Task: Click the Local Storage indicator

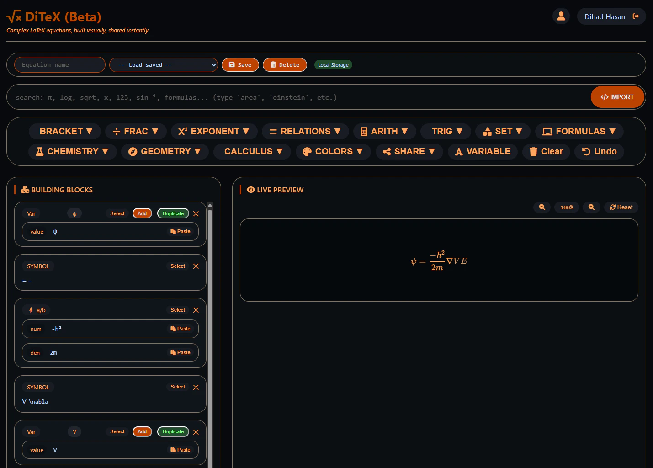Action: (x=333, y=64)
